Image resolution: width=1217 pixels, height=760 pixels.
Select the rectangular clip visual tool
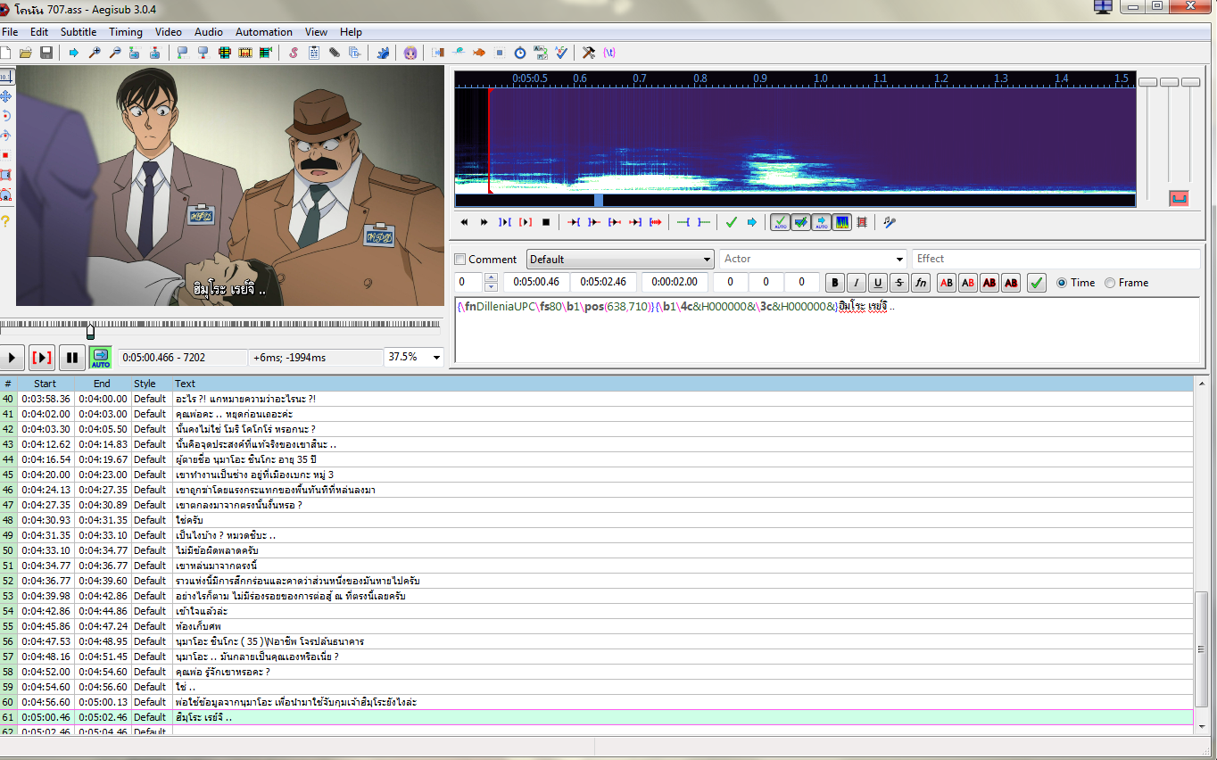pos(6,175)
